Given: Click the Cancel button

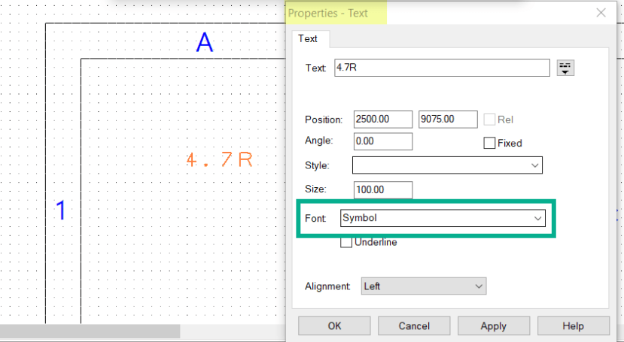Looking at the screenshot, I should 414,326.
